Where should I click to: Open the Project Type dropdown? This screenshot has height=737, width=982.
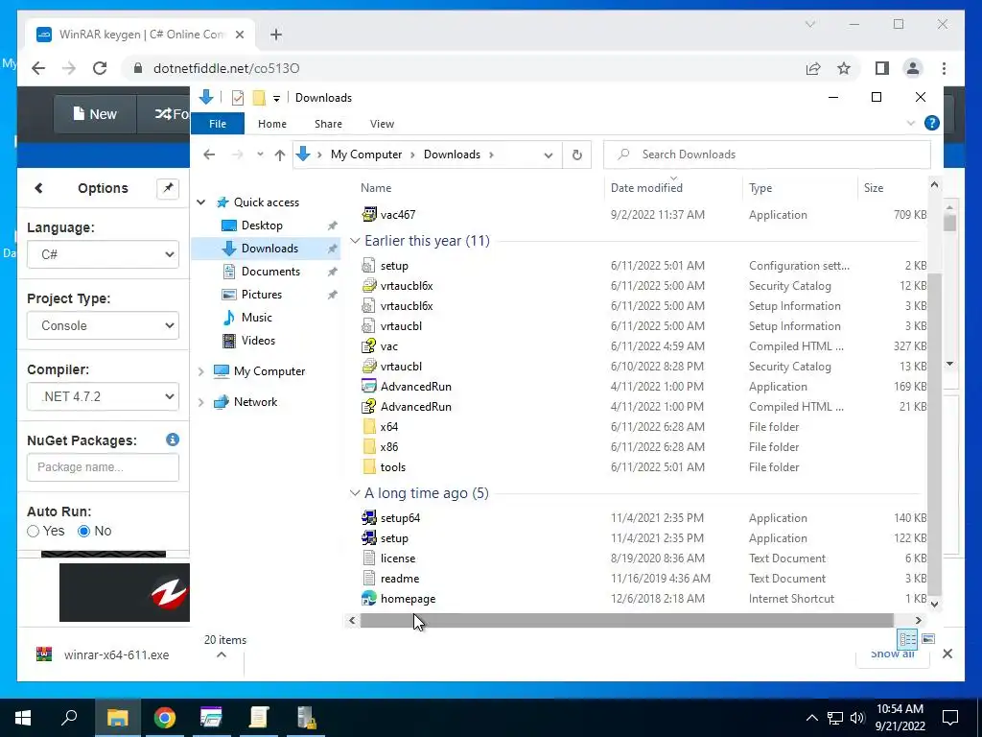click(103, 326)
